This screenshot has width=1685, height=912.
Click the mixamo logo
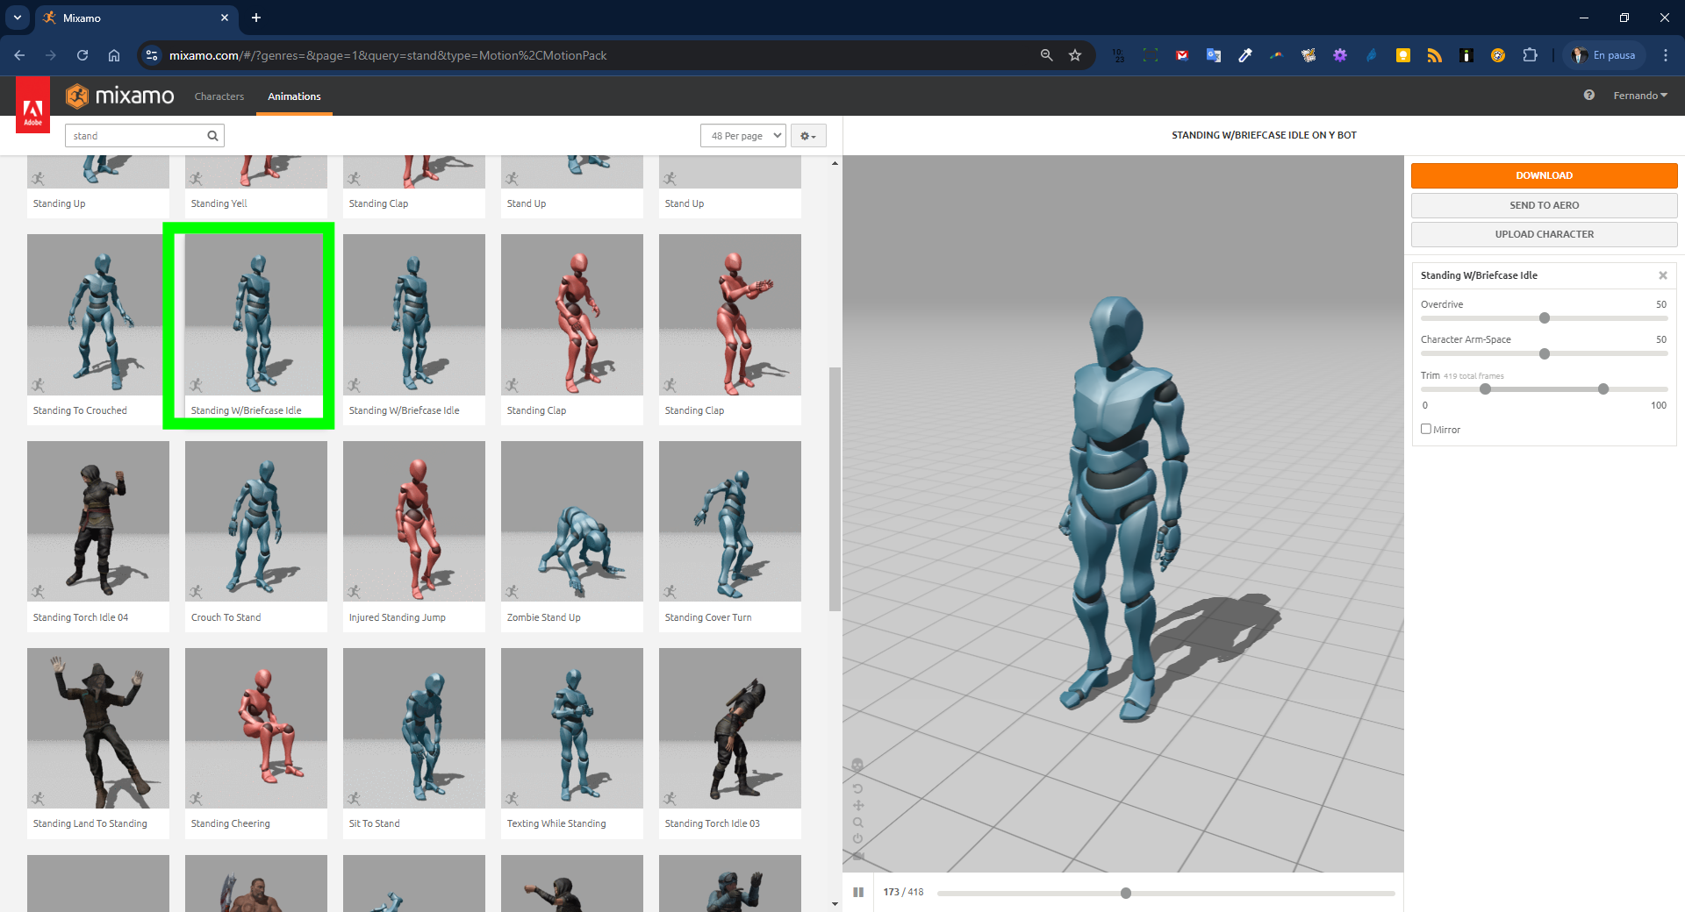120,96
